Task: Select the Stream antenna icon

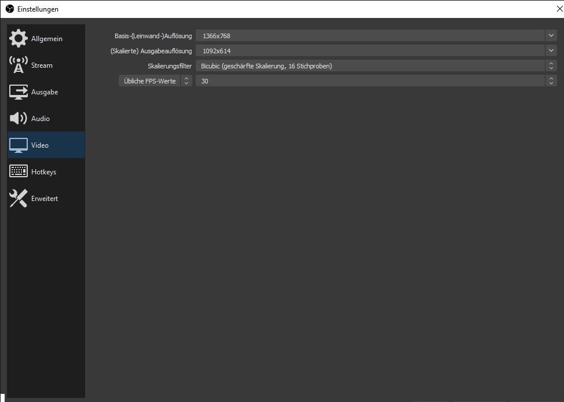Action: click(19, 65)
